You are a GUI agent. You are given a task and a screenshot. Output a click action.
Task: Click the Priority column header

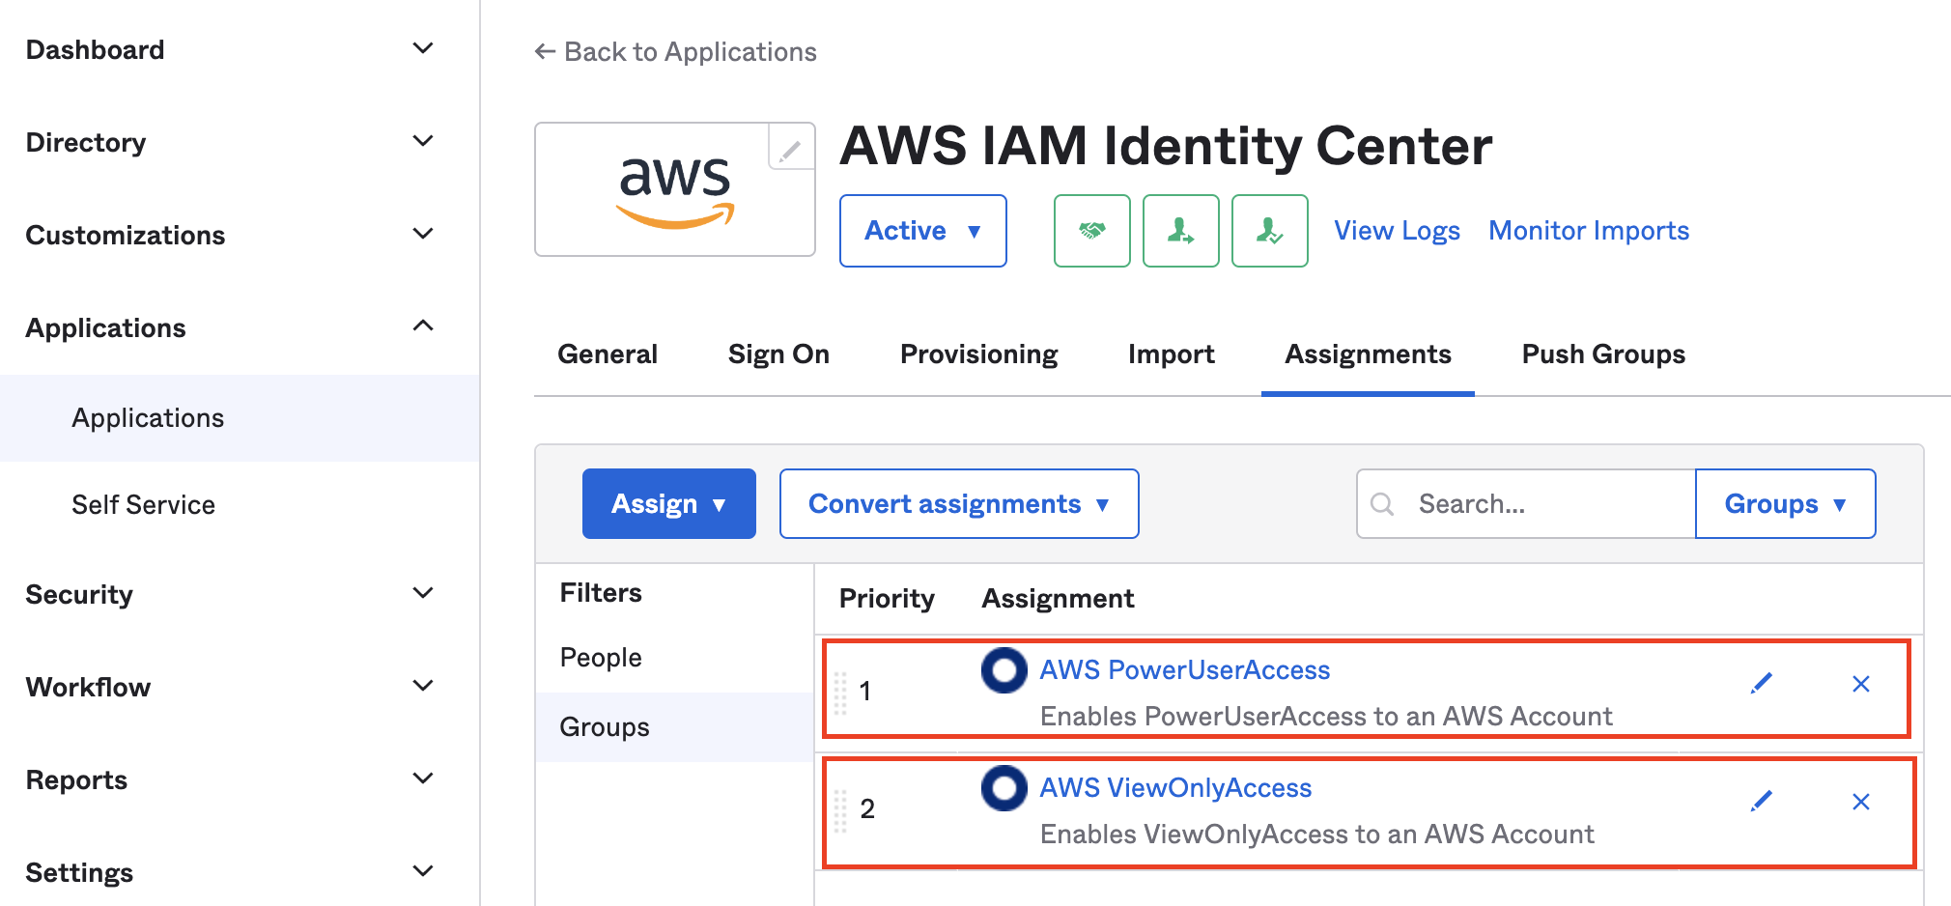887,599
